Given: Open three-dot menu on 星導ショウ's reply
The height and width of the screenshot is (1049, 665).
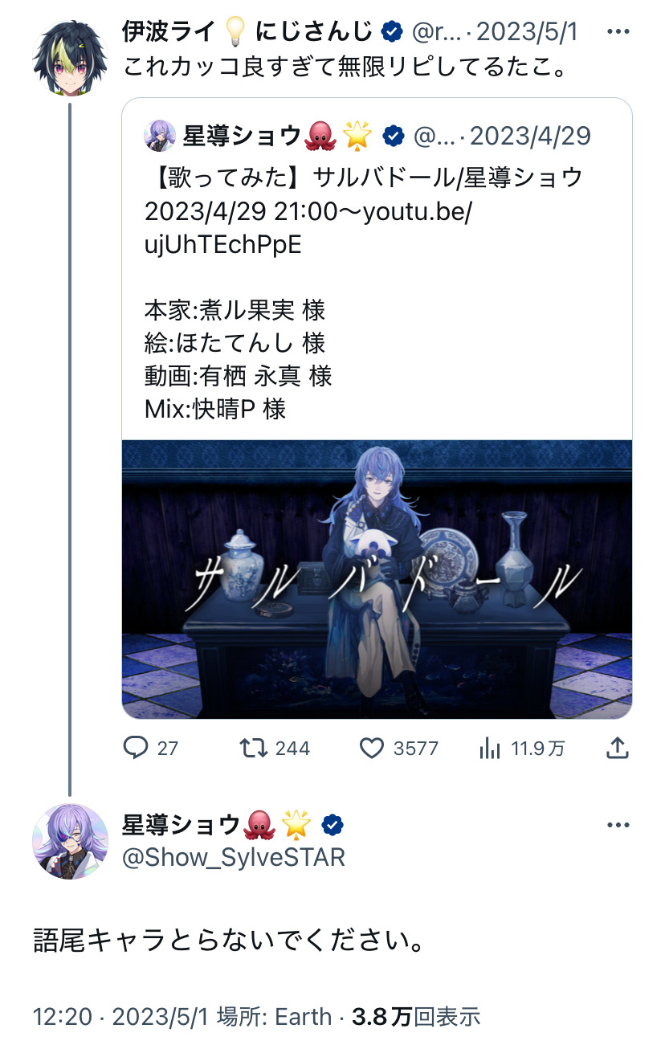Looking at the screenshot, I should (618, 825).
